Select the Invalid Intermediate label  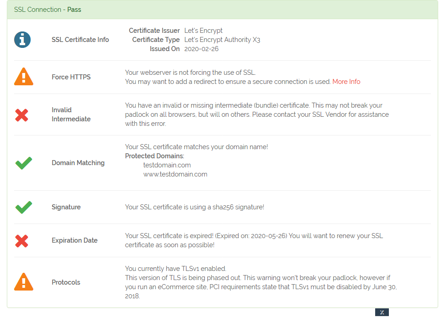tap(71, 114)
